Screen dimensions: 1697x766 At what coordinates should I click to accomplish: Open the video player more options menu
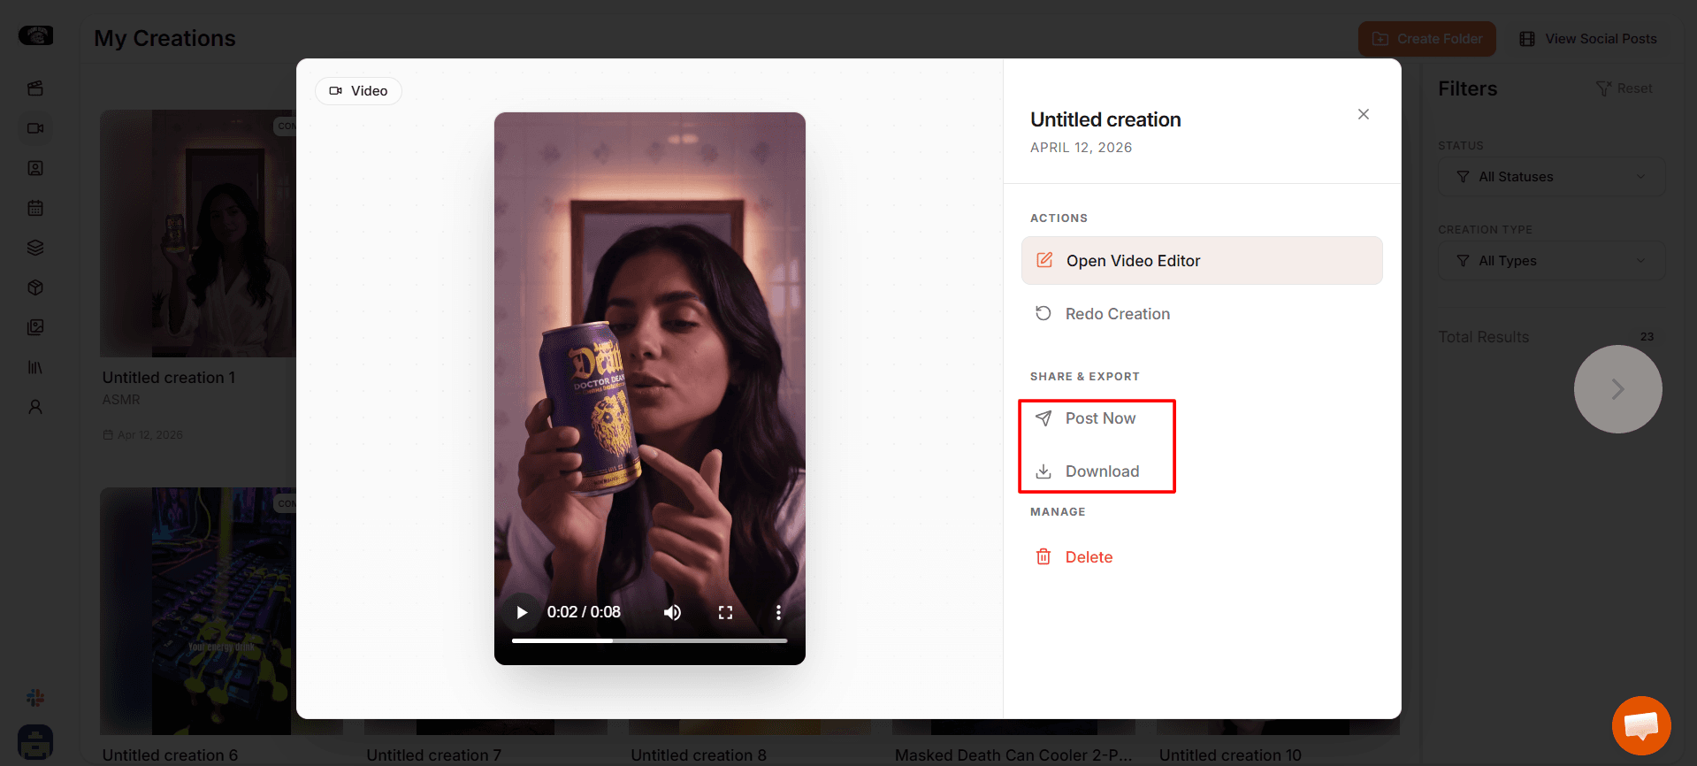tap(778, 612)
